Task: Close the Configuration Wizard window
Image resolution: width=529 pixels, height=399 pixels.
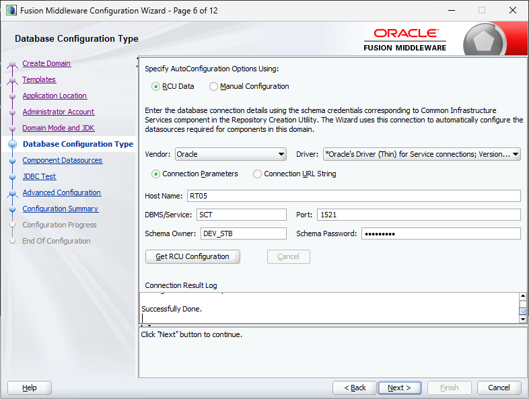Action: click(x=513, y=10)
